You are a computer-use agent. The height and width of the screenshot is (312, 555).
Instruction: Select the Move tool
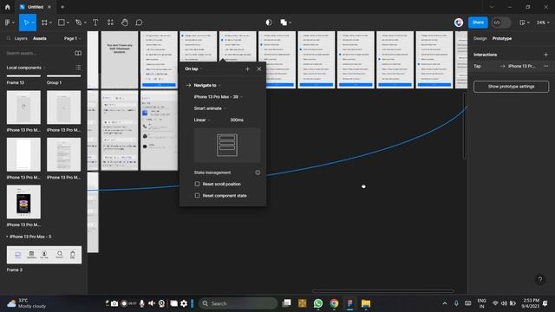[26, 23]
